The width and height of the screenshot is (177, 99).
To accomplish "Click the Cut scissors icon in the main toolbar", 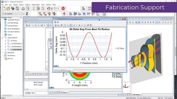I will [34, 9].
